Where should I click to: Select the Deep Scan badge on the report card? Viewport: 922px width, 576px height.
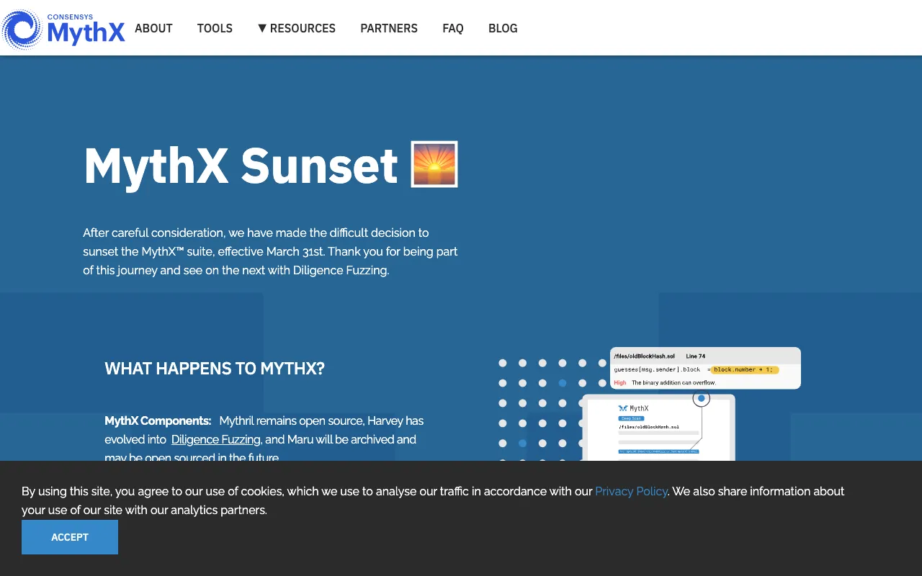coord(631,418)
